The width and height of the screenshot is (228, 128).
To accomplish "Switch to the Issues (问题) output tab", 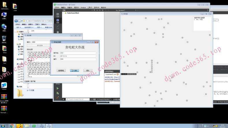I will pyautogui.click(x=93, y=99).
